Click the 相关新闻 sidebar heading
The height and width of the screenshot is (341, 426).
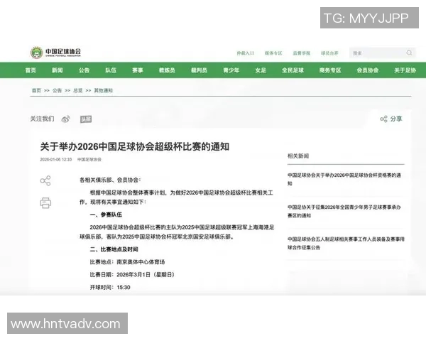298,156
